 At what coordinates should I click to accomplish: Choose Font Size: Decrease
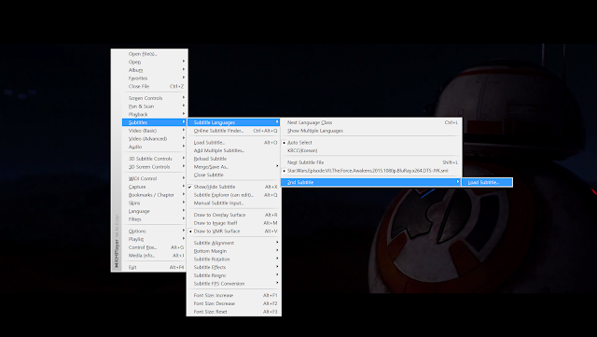pyautogui.click(x=234, y=303)
